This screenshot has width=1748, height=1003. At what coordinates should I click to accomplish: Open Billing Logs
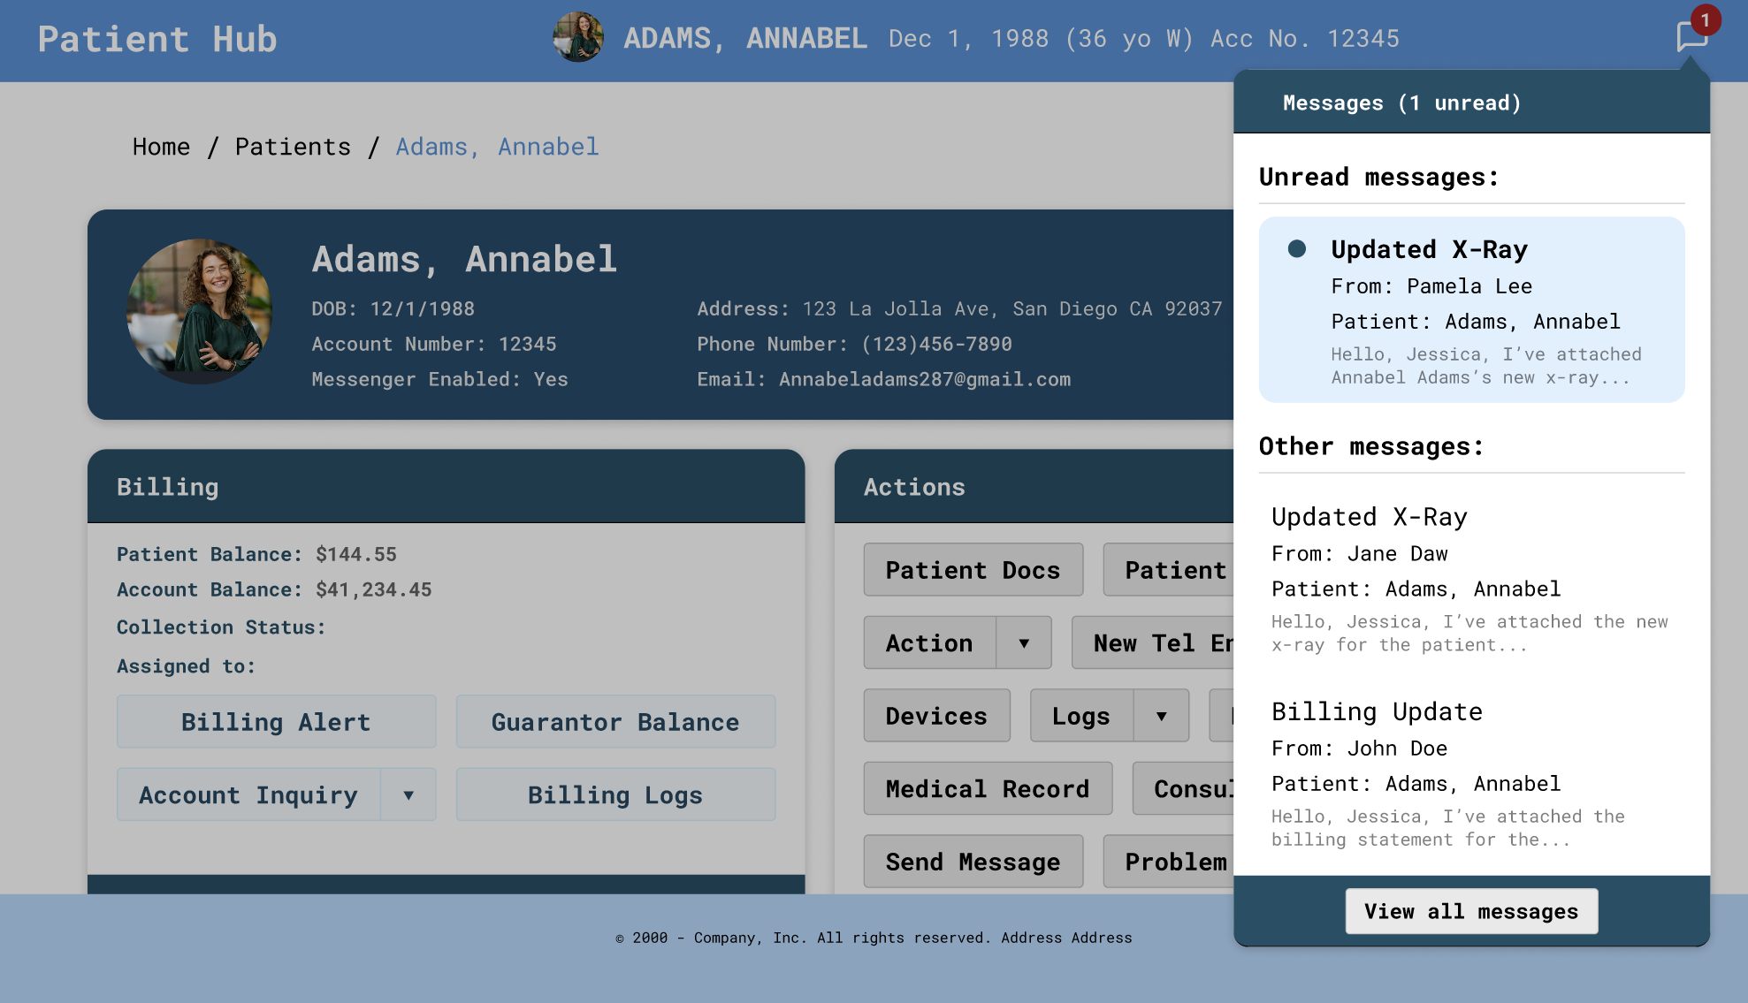click(x=615, y=794)
